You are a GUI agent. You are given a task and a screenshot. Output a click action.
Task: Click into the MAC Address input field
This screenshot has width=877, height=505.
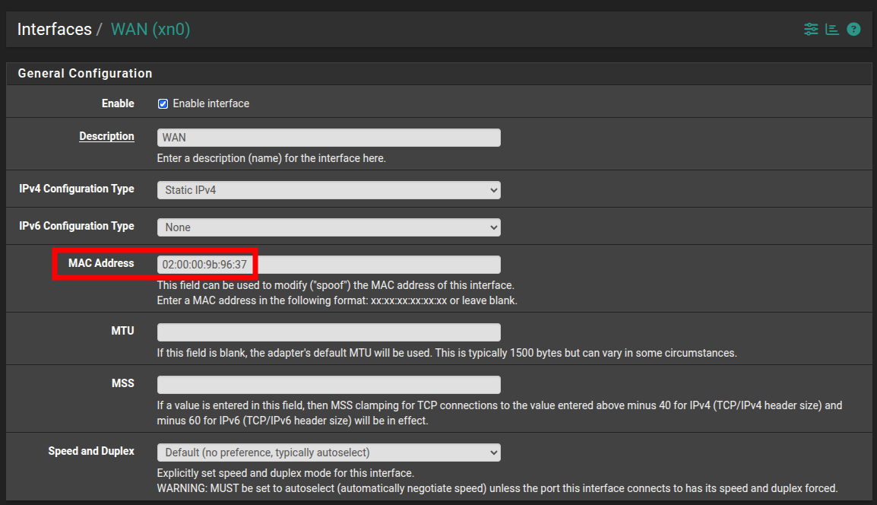[x=328, y=265]
